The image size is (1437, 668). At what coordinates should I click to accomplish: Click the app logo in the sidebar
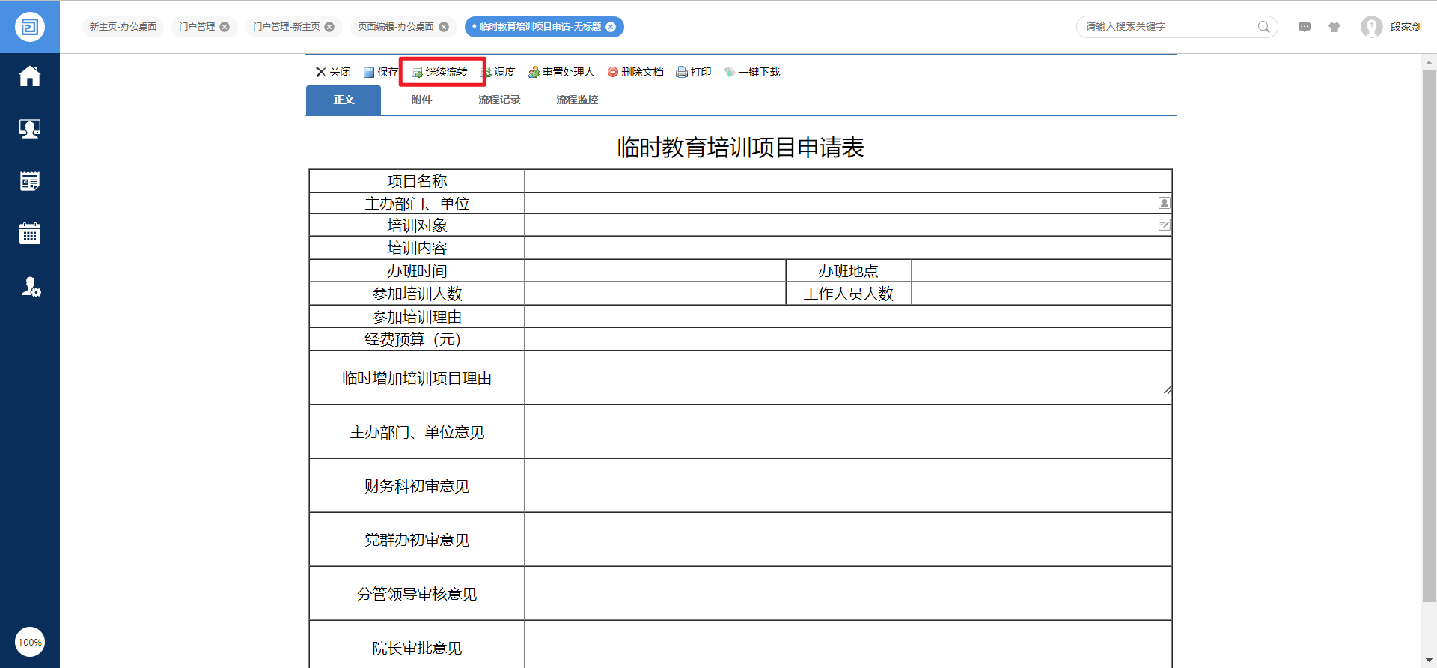[x=30, y=27]
